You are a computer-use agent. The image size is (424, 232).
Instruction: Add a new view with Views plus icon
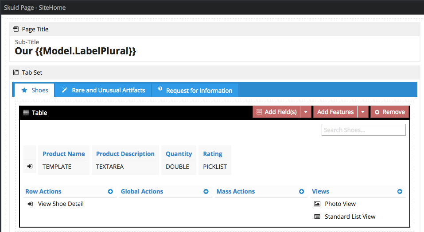tap(400, 192)
